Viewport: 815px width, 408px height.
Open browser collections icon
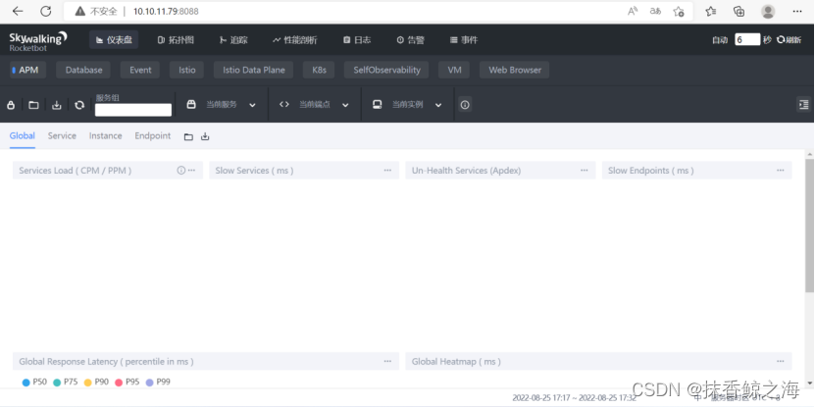(x=739, y=11)
